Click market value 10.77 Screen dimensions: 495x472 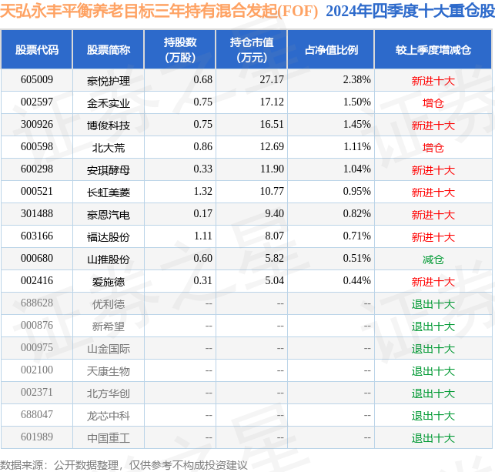(x=272, y=192)
